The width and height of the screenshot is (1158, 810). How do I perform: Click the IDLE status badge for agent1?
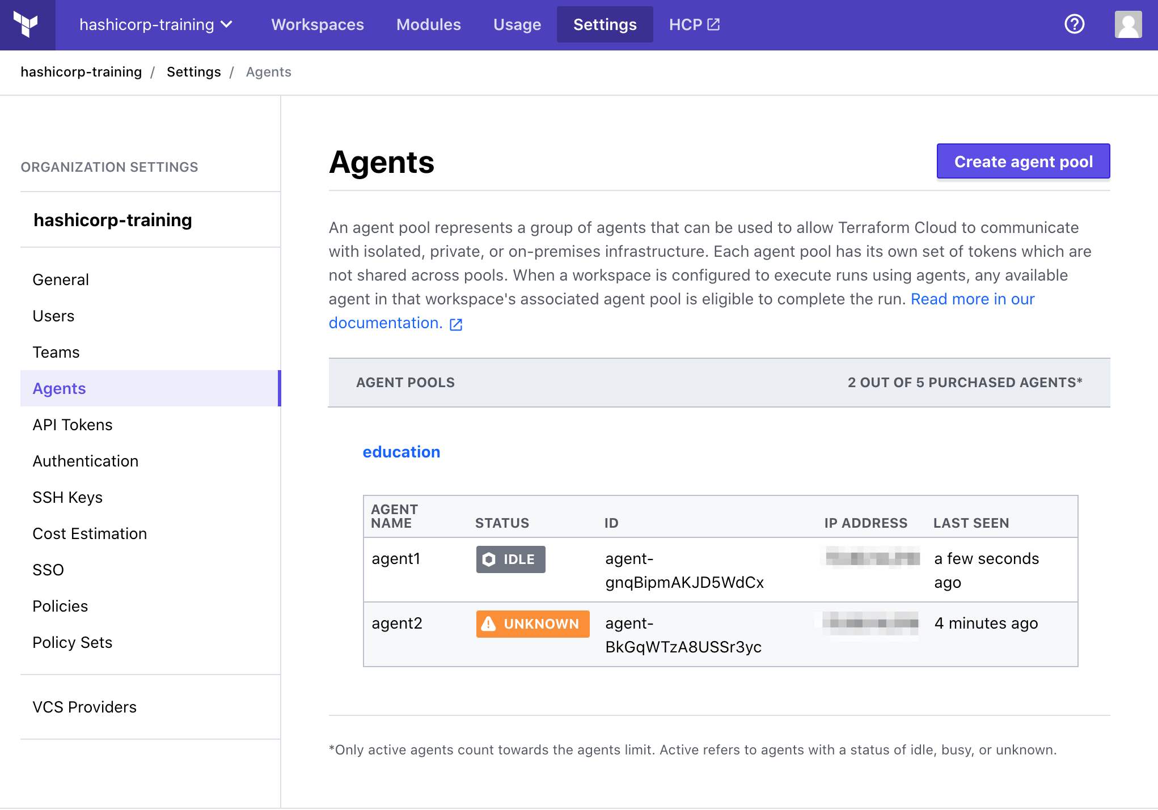tap(510, 559)
